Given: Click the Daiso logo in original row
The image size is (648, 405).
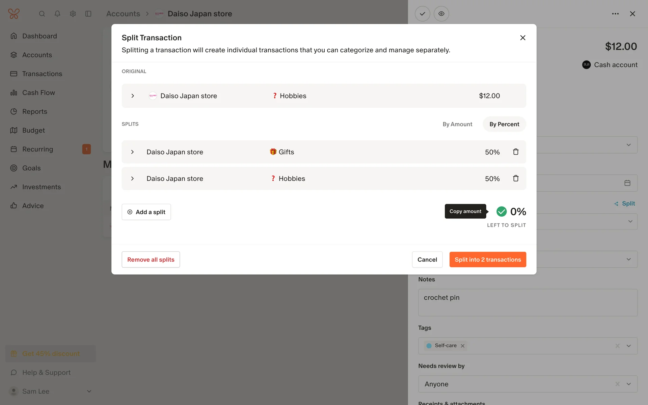Looking at the screenshot, I should 153,96.
